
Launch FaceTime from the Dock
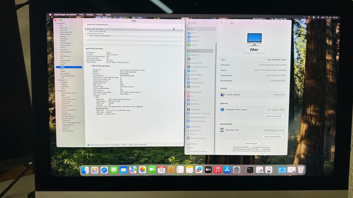tap(152, 170)
